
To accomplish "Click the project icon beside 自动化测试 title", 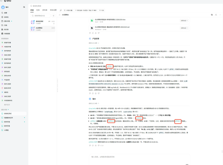I will point(31,6).
